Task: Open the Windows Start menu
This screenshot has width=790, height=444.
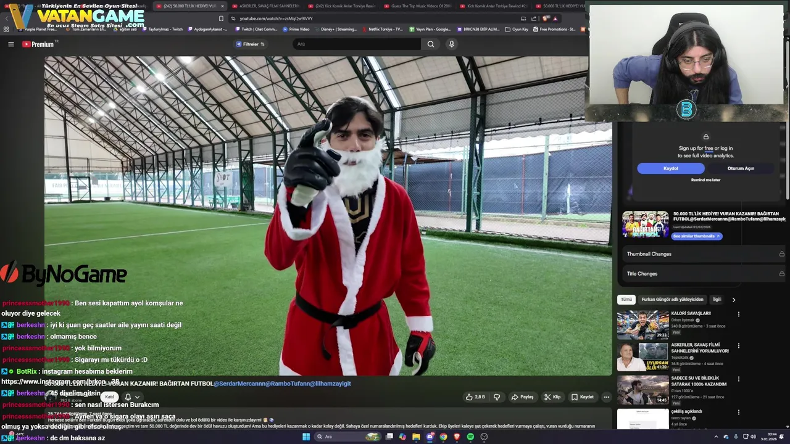Action: pyautogui.click(x=306, y=437)
